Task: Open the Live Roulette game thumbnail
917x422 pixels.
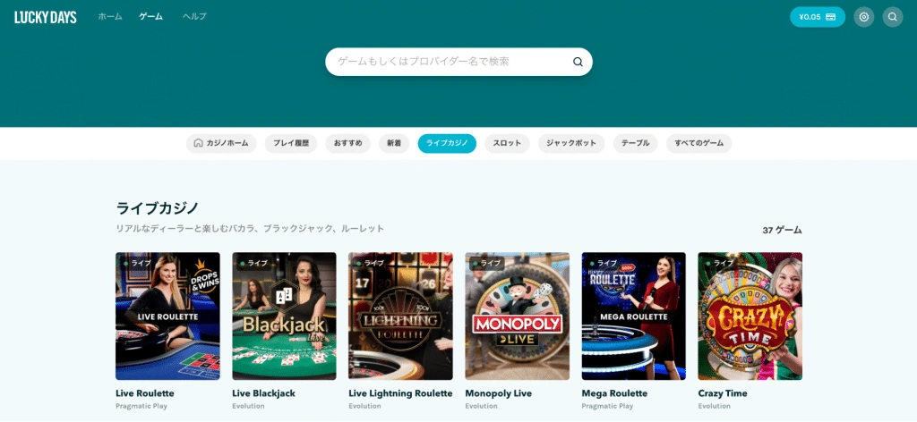Action: click(167, 316)
